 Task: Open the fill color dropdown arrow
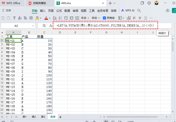click(41, 18)
